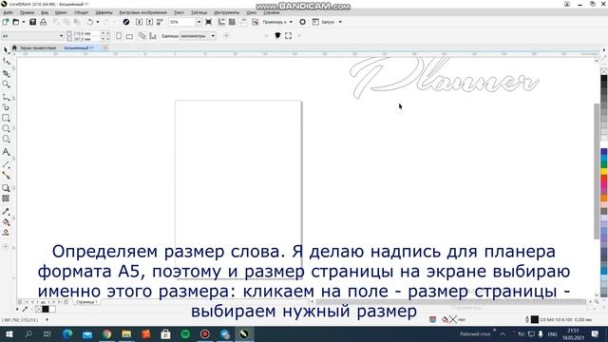Open the Windows Start menu
This screenshot has height=342, width=608.
coord(9,333)
